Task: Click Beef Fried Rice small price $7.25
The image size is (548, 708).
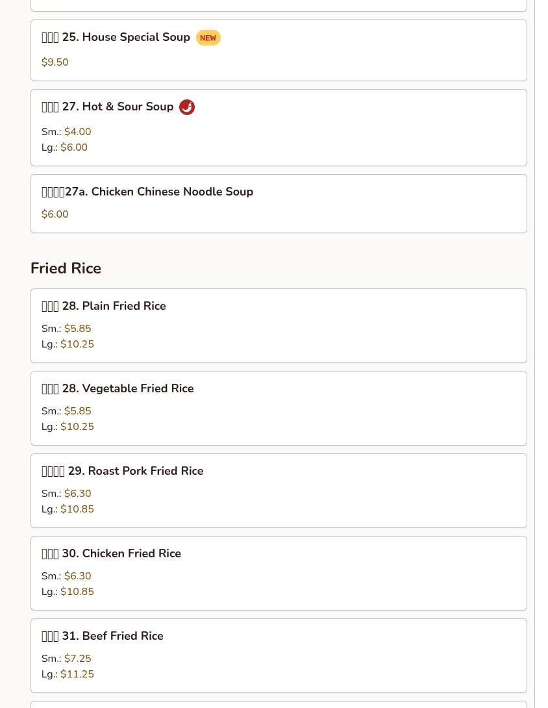Action: pyautogui.click(x=78, y=659)
